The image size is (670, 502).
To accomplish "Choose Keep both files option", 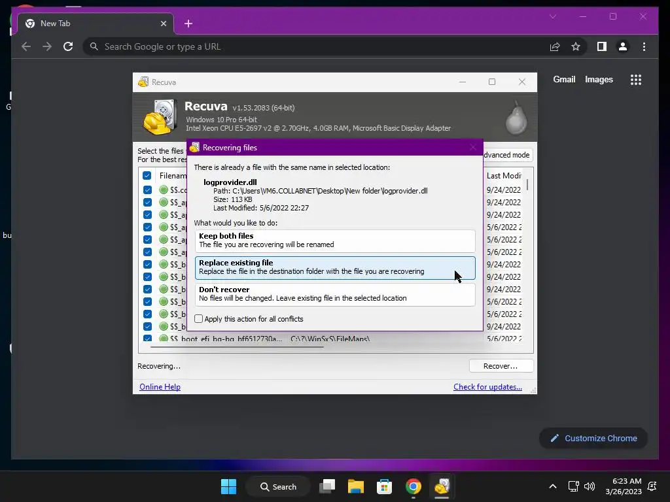I will click(334, 241).
